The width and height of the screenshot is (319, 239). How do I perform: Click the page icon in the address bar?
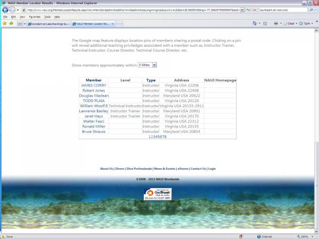[x=24, y=10]
